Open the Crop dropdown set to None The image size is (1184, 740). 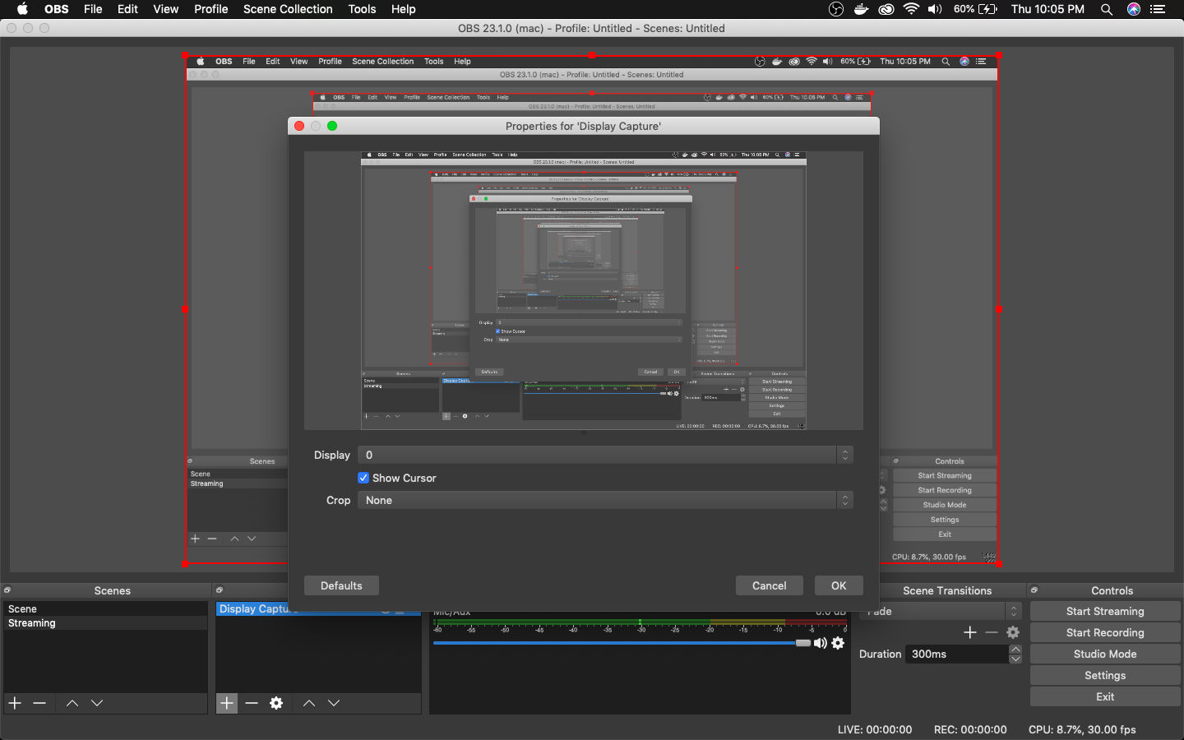click(x=605, y=500)
